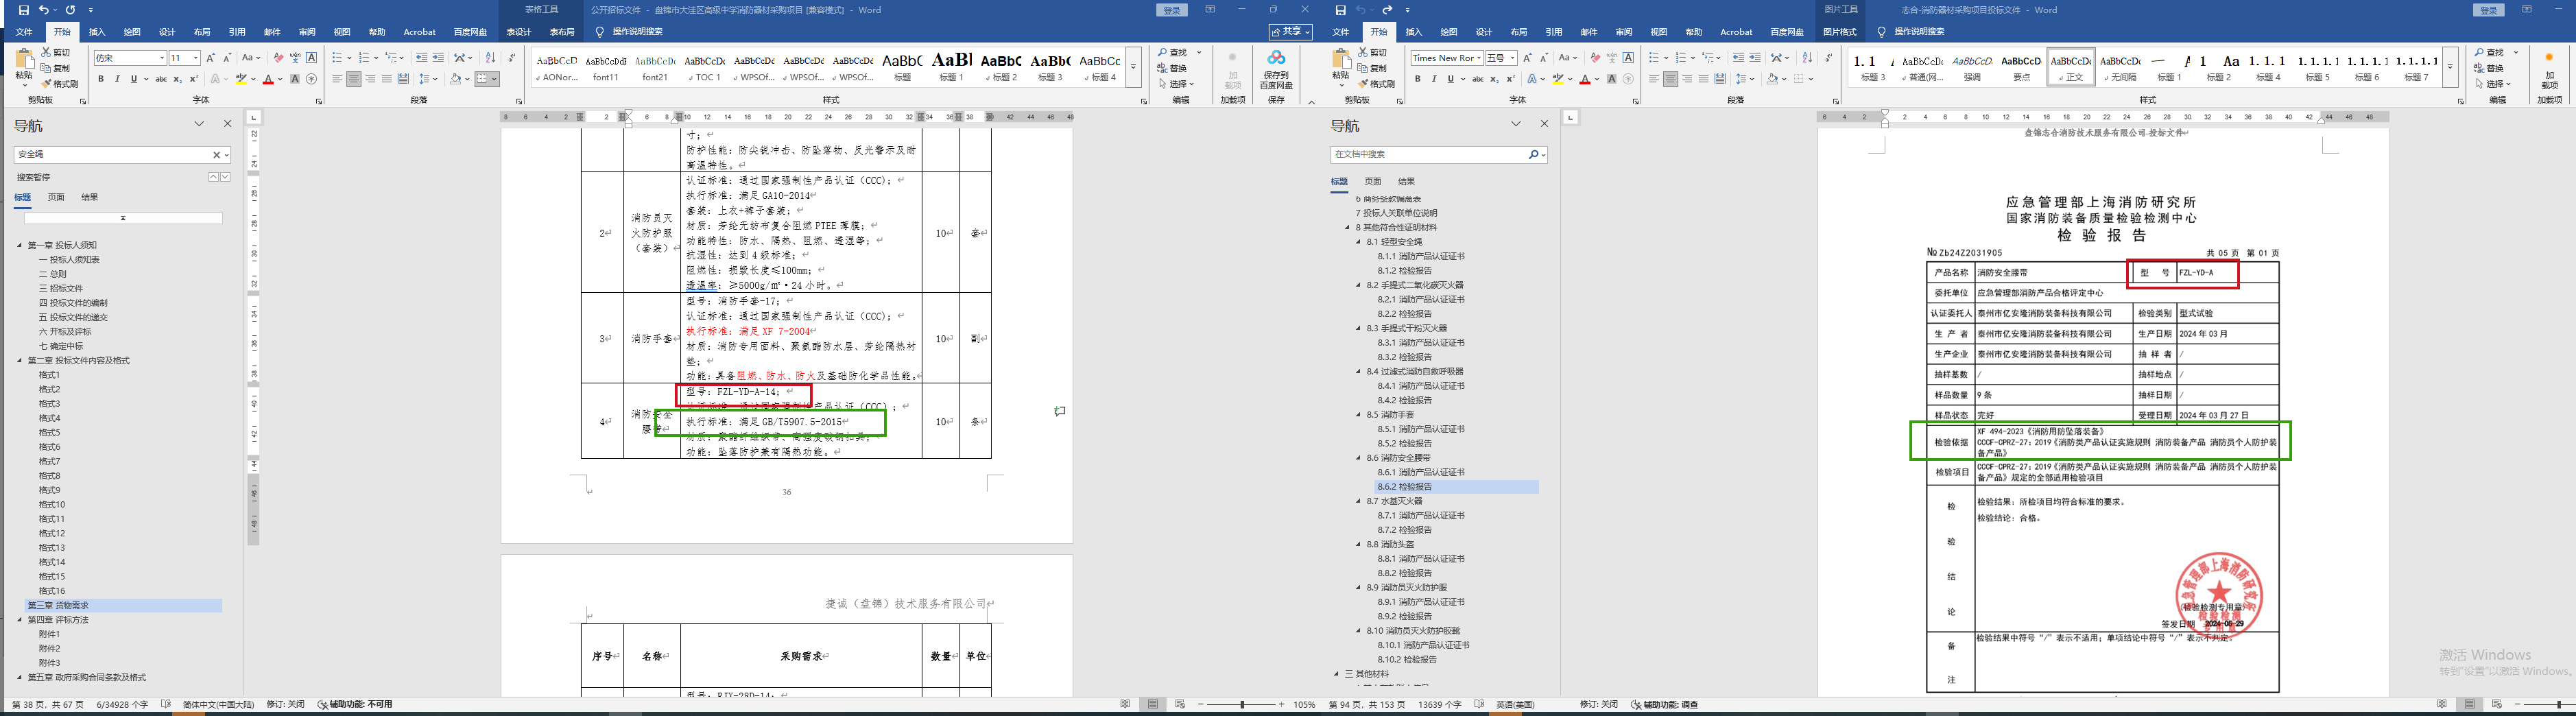
Task: Apply subscript in left Word window
Action: (x=177, y=79)
